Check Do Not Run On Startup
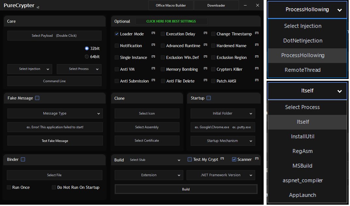Screen dimensions: 350x206 pyautogui.click(x=54, y=187)
